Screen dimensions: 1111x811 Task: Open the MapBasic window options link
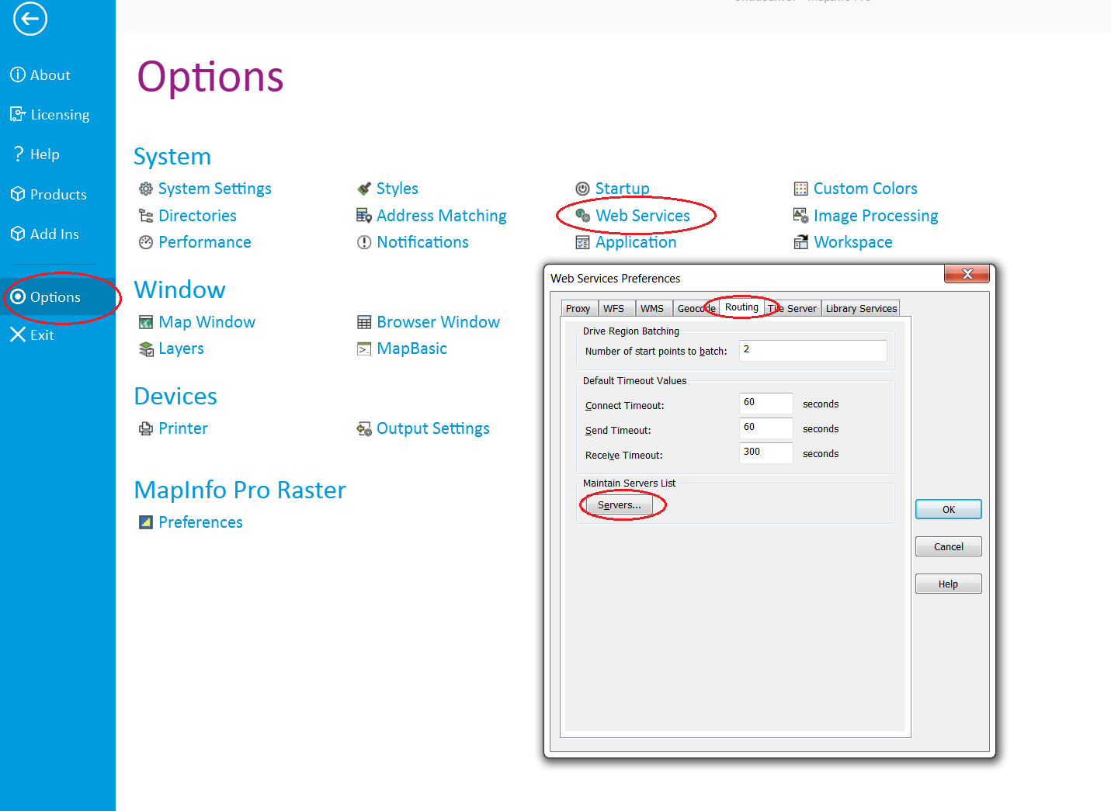point(412,348)
